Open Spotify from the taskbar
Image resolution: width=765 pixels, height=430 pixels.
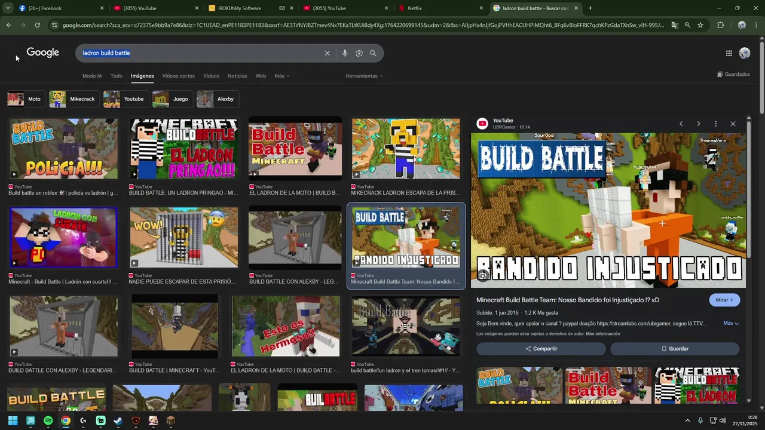tap(48, 420)
